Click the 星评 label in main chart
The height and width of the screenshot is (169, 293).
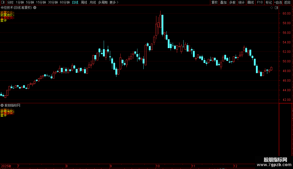pos(4,21)
